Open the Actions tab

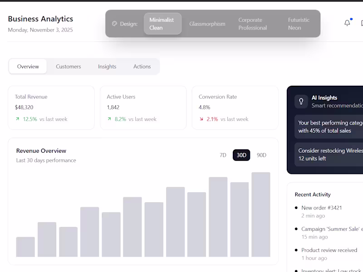coord(142,67)
